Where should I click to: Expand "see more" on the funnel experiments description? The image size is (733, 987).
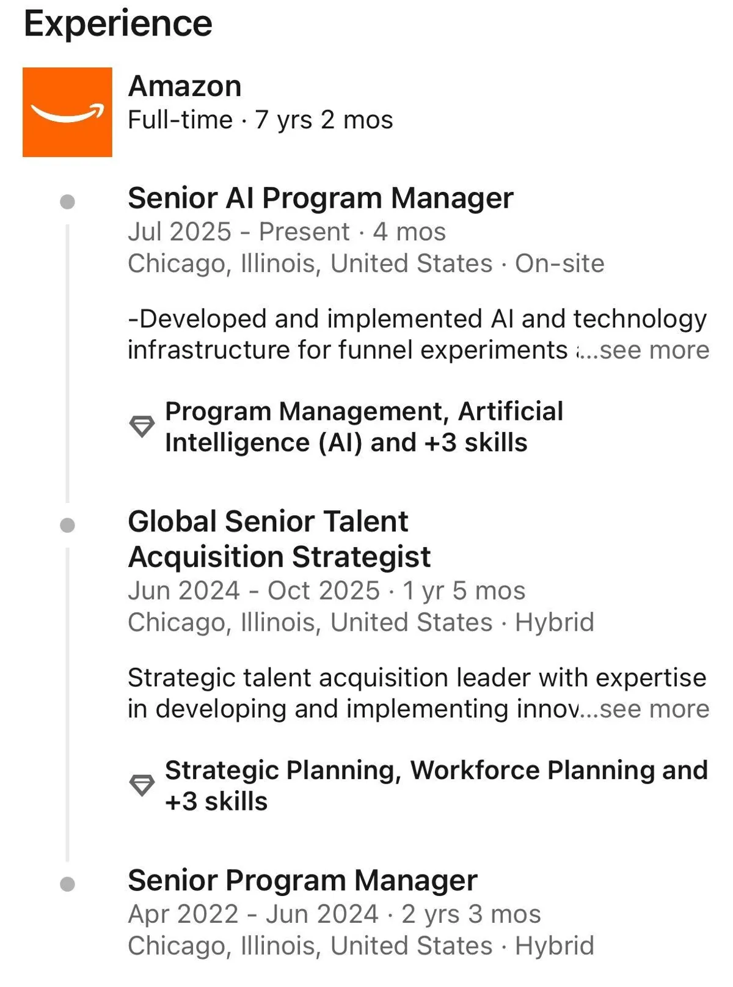654,350
